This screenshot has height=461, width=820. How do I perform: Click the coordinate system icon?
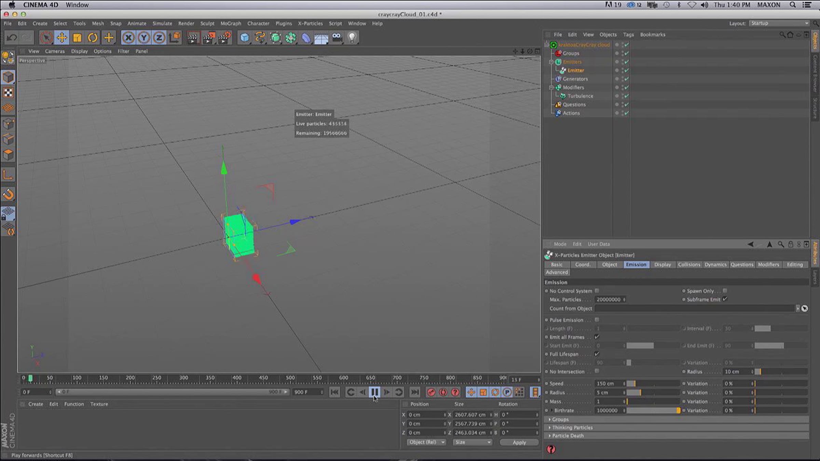pos(175,38)
